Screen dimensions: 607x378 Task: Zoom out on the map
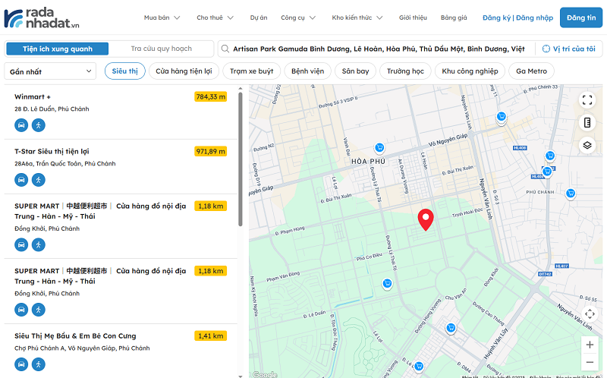pos(590,362)
